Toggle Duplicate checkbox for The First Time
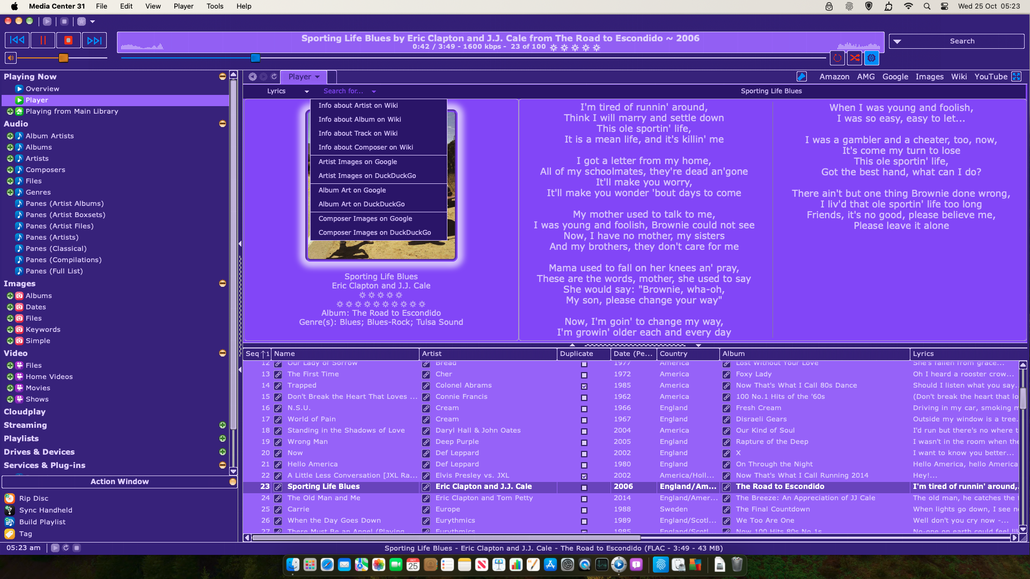The width and height of the screenshot is (1030, 579). 584,375
